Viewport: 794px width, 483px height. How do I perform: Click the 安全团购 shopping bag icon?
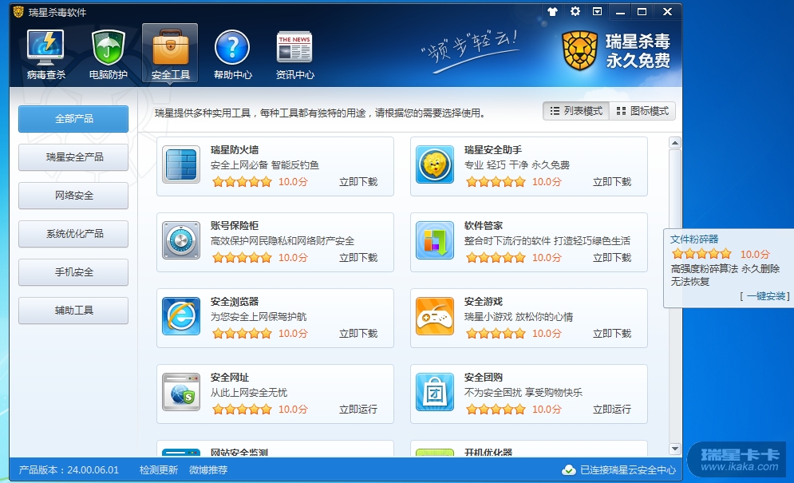pos(435,392)
